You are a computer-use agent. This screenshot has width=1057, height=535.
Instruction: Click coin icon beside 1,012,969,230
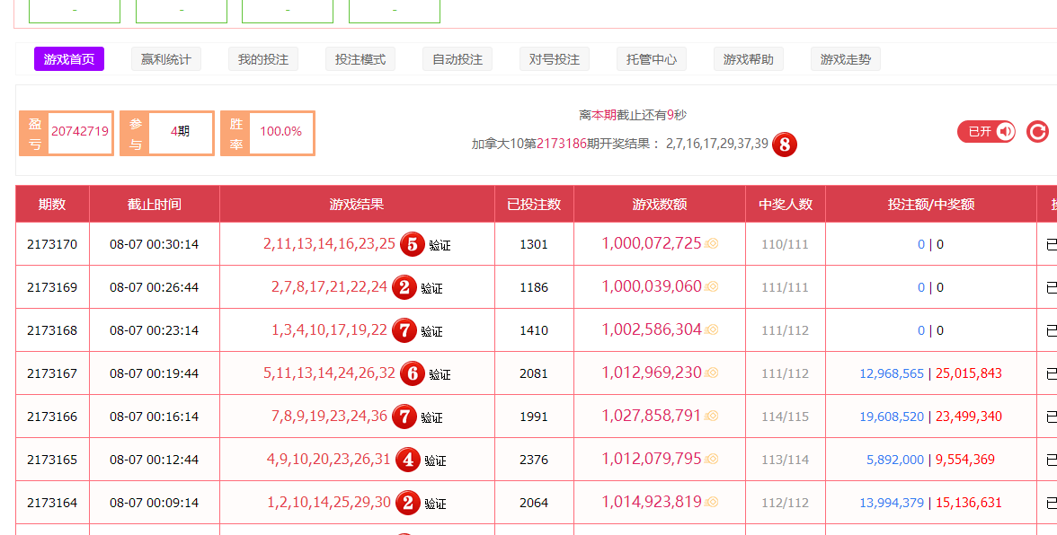point(712,373)
